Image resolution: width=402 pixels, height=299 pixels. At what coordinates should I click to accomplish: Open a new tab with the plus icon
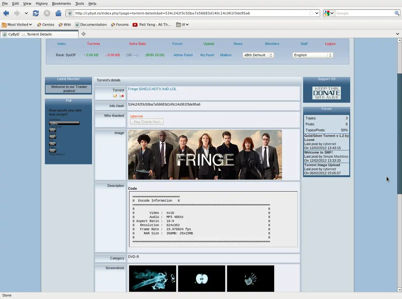pyautogui.click(x=84, y=34)
